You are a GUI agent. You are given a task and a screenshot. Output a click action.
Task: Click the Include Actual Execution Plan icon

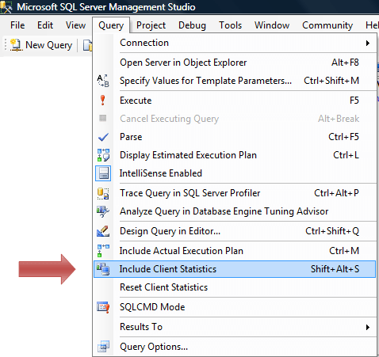tap(103, 251)
